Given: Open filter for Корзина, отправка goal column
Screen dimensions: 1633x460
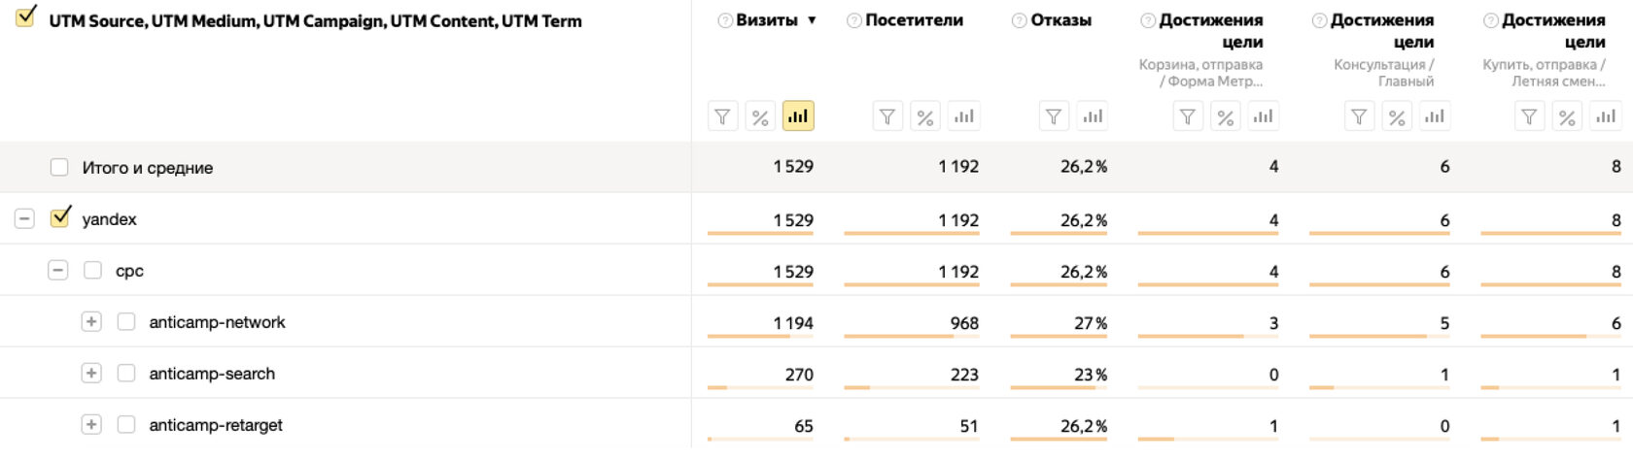Looking at the screenshot, I should tap(1187, 116).
